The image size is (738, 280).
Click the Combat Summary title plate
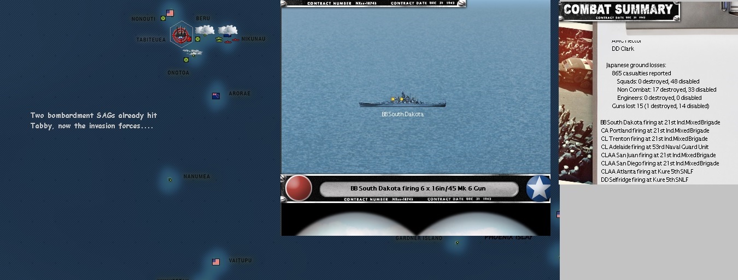point(619,10)
